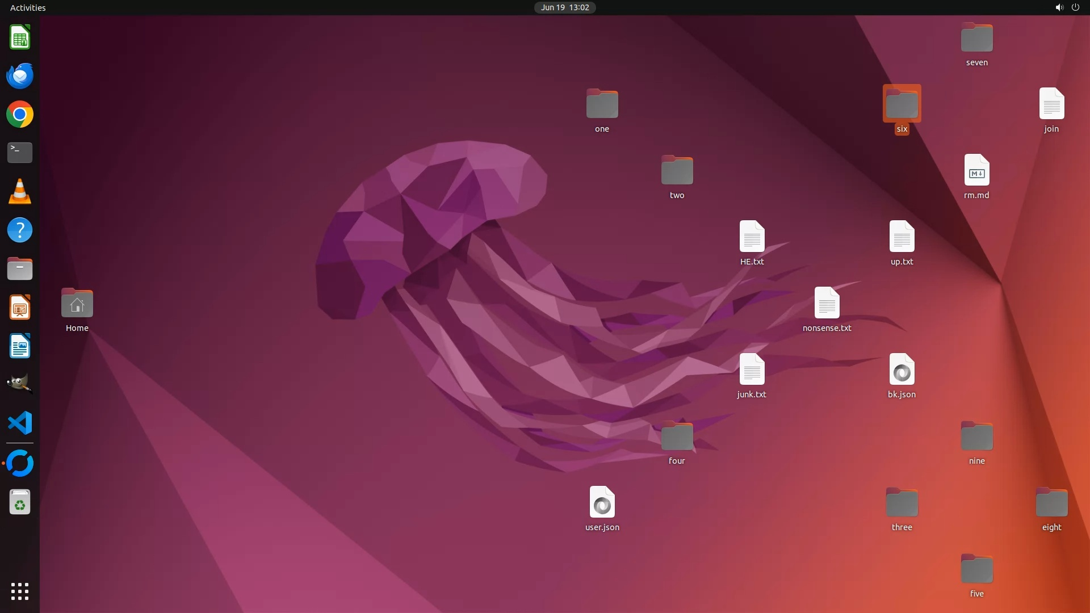Open the clock and calendar menu
Image resolution: width=1090 pixels, height=613 pixels.
564,7
